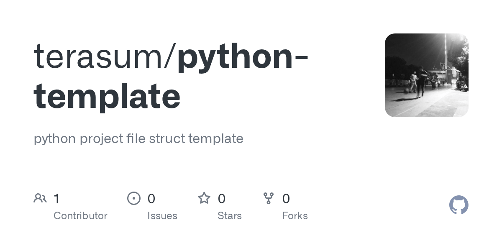Select the Issues label
The image size is (502, 251).
[x=162, y=216]
